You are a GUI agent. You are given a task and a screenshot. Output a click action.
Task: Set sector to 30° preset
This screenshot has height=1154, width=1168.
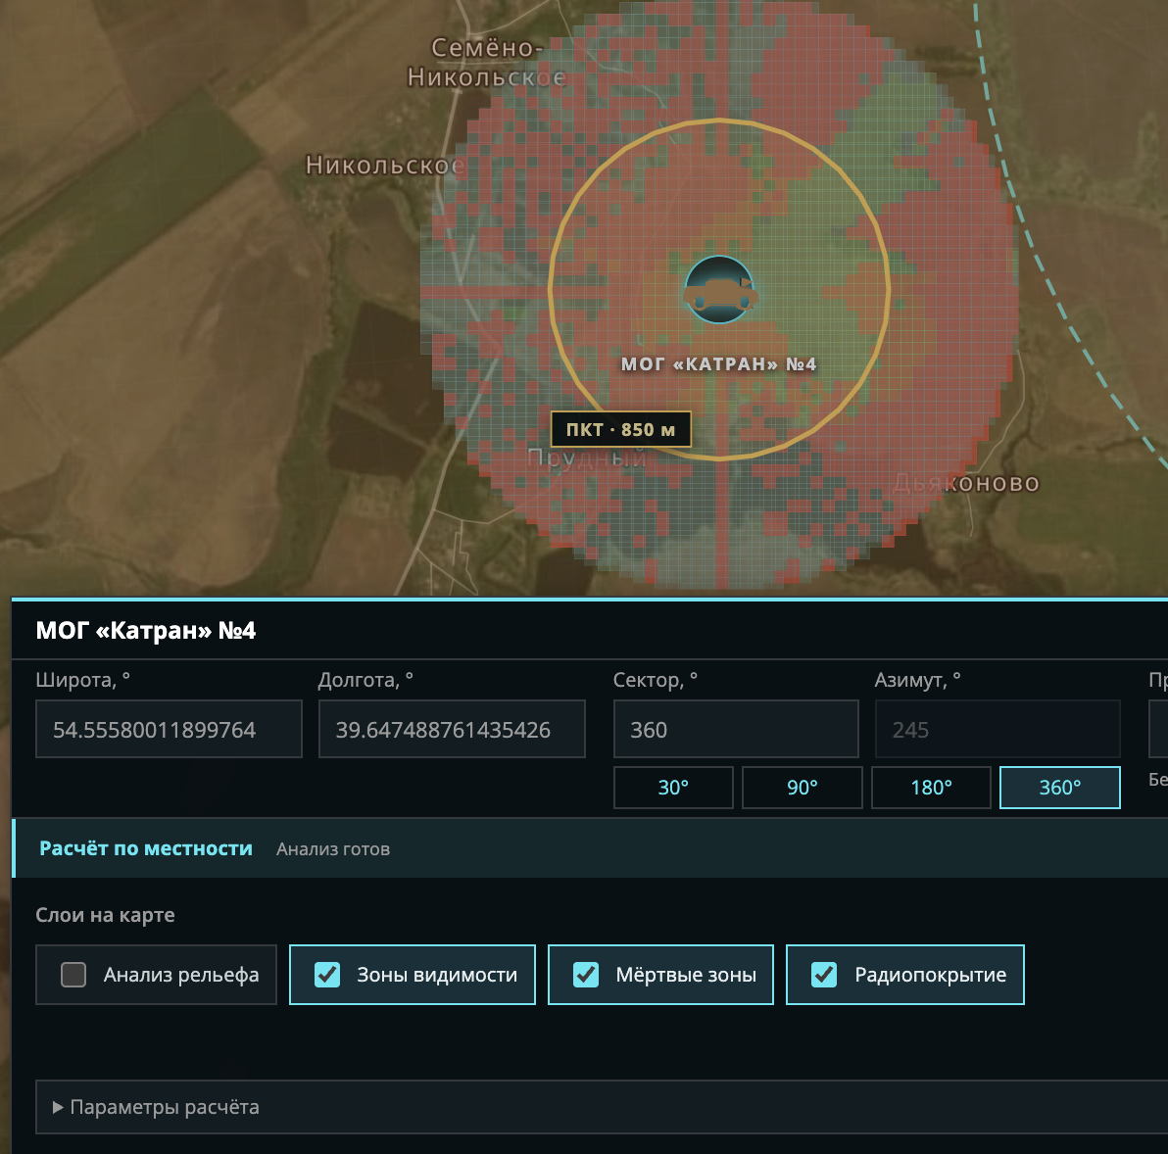[x=673, y=788]
